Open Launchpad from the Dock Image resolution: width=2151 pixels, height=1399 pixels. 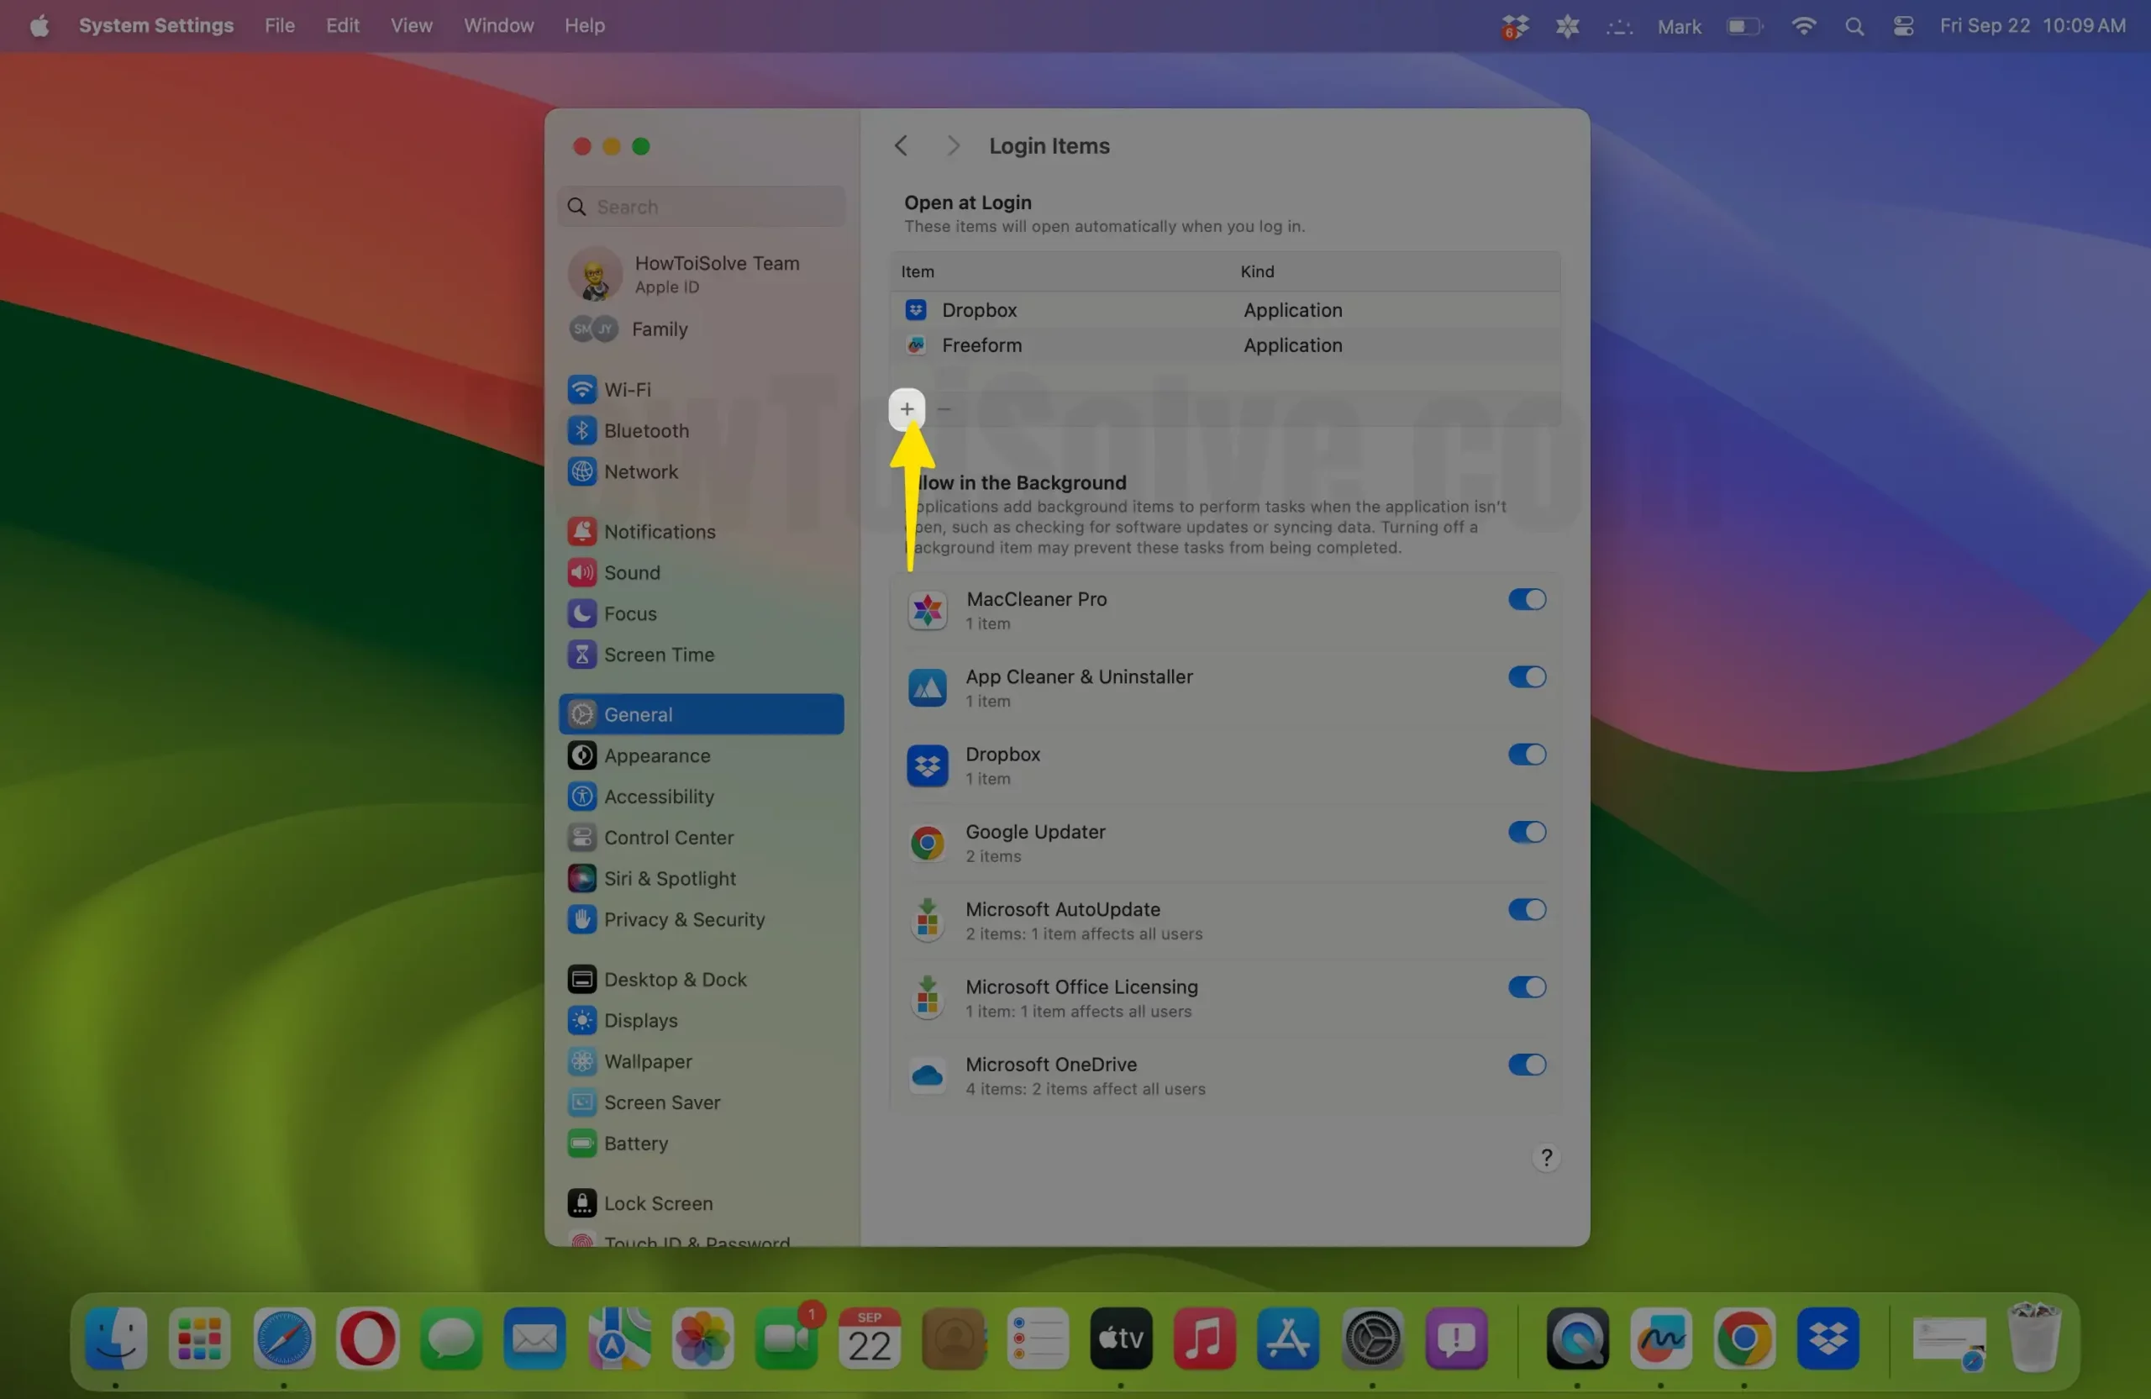(200, 1338)
